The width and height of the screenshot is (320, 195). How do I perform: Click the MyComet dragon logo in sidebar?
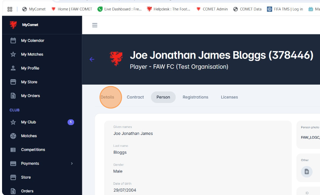coord(13,25)
